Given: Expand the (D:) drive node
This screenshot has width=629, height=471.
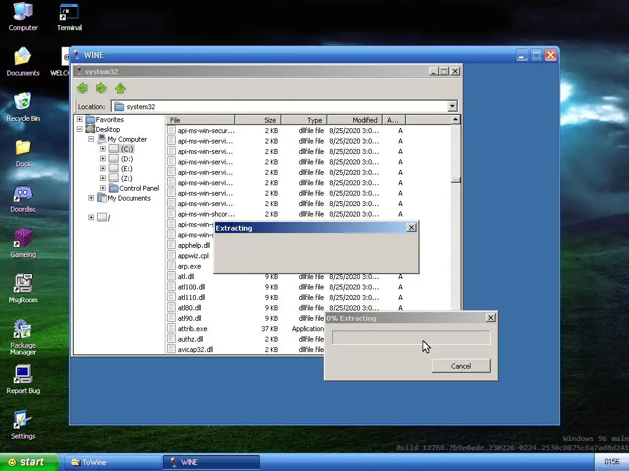Looking at the screenshot, I should coord(103,159).
